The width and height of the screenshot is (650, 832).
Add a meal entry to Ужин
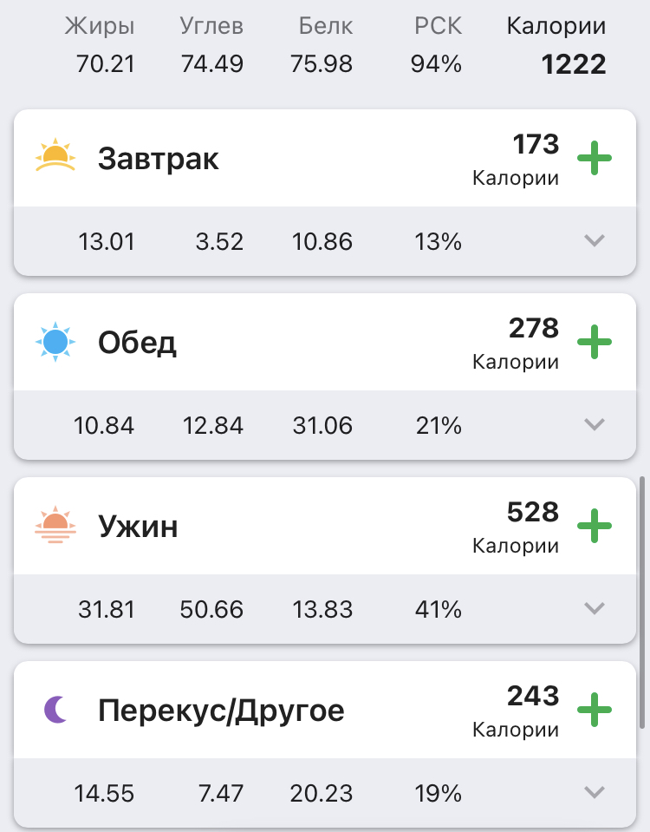pyautogui.click(x=595, y=526)
